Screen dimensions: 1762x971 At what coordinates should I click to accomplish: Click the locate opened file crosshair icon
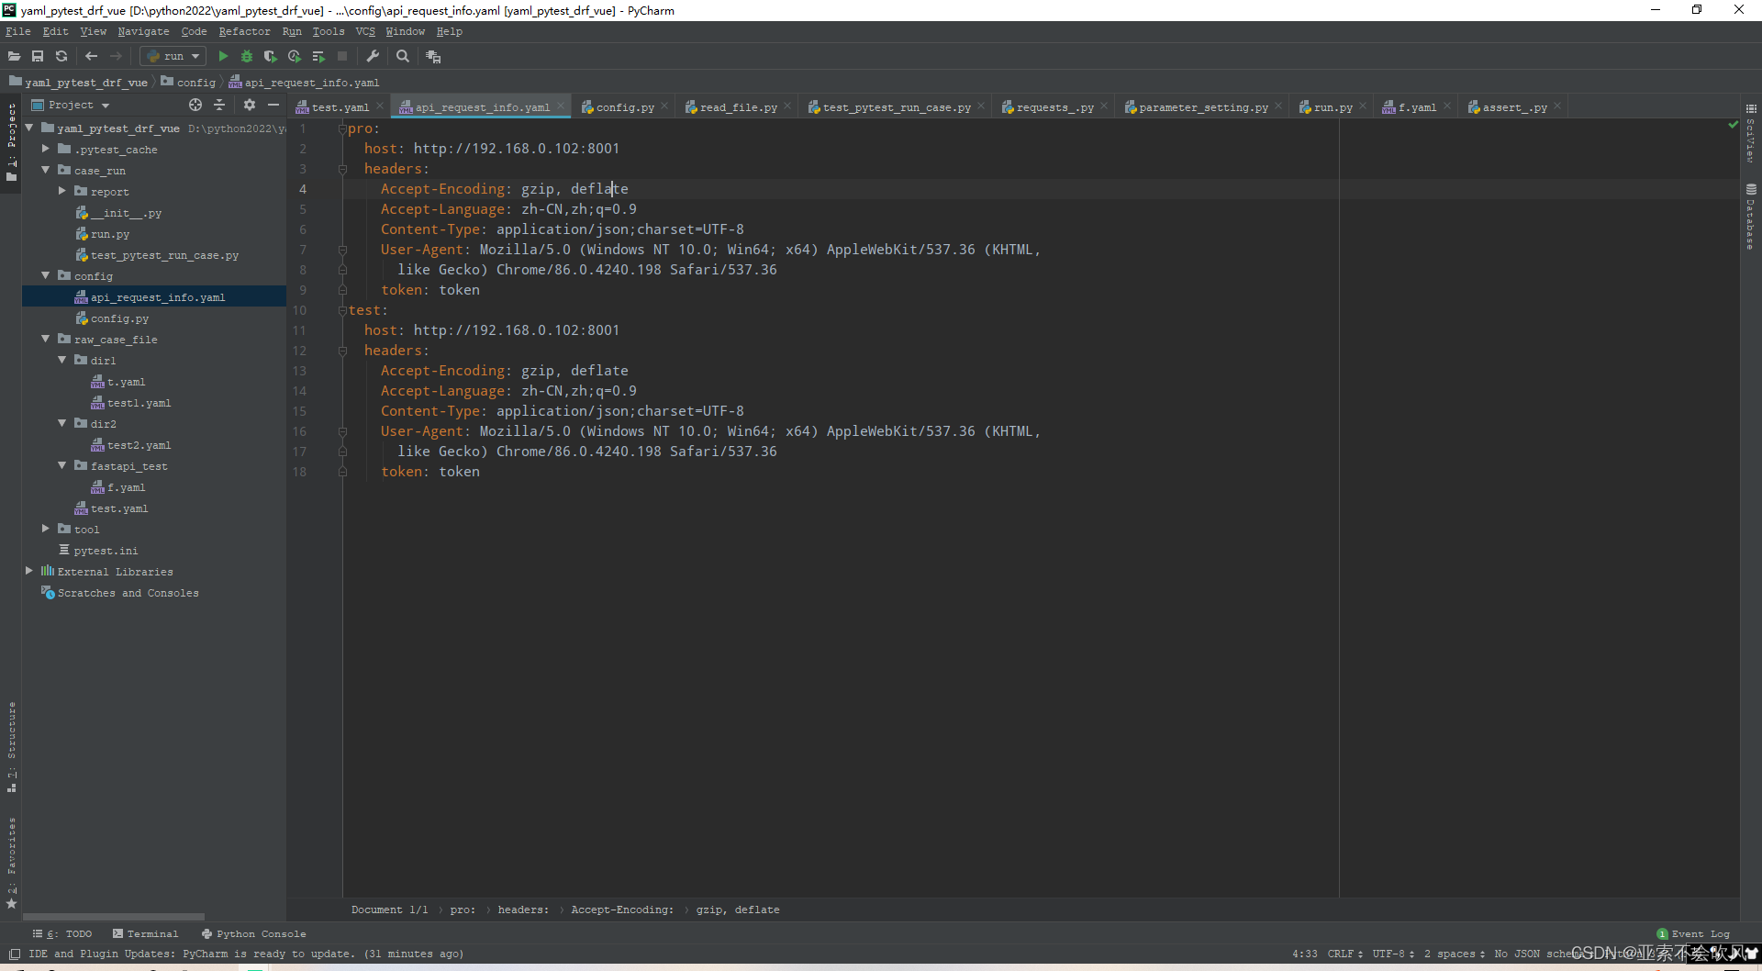click(195, 105)
